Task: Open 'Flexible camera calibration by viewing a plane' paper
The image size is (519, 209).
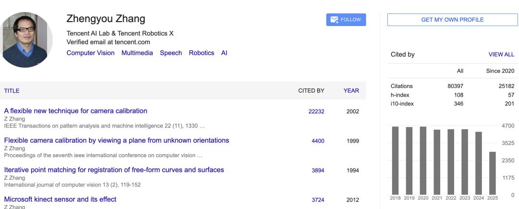Action: tap(116, 140)
